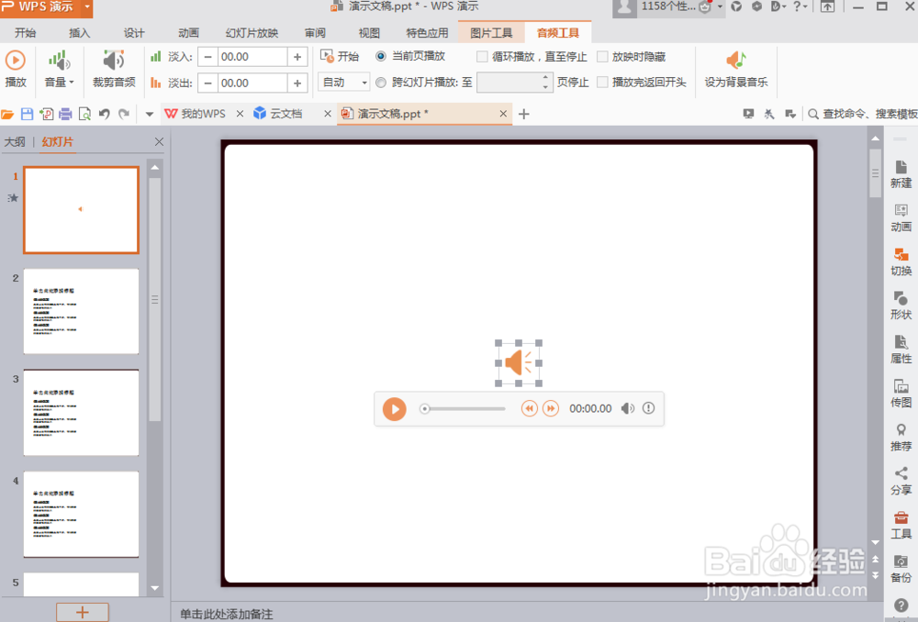Click the fade-in 00.00 input field
This screenshot has width=918, height=622.
253,57
